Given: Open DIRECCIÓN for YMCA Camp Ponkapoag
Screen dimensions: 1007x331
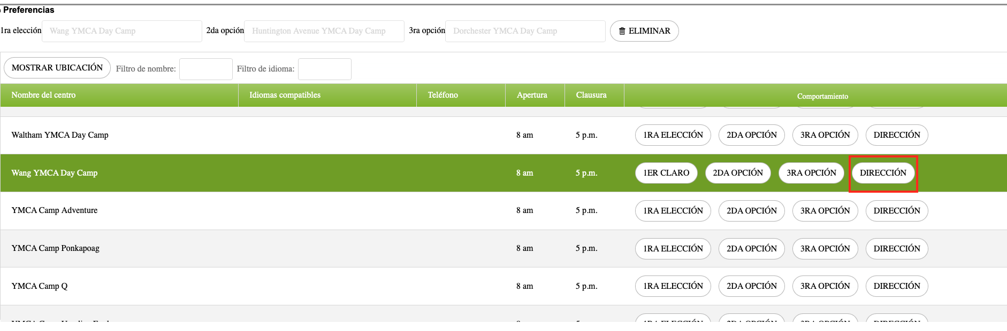Looking at the screenshot, I should [x=897, y=249].
